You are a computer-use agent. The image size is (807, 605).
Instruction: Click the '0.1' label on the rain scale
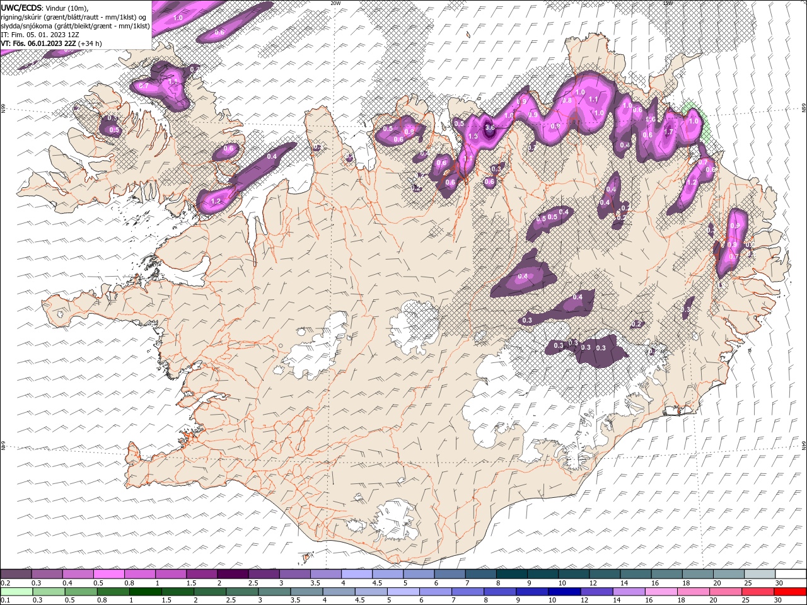pos(5,601)
